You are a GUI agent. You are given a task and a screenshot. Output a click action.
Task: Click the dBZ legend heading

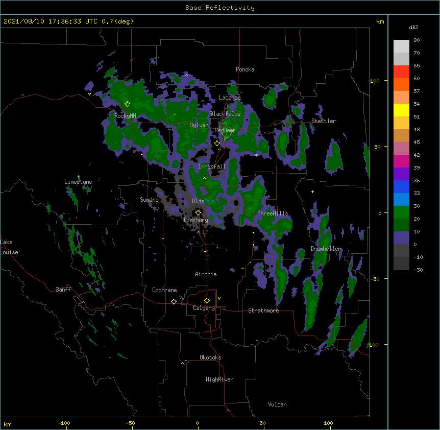[x=413, y=27]
